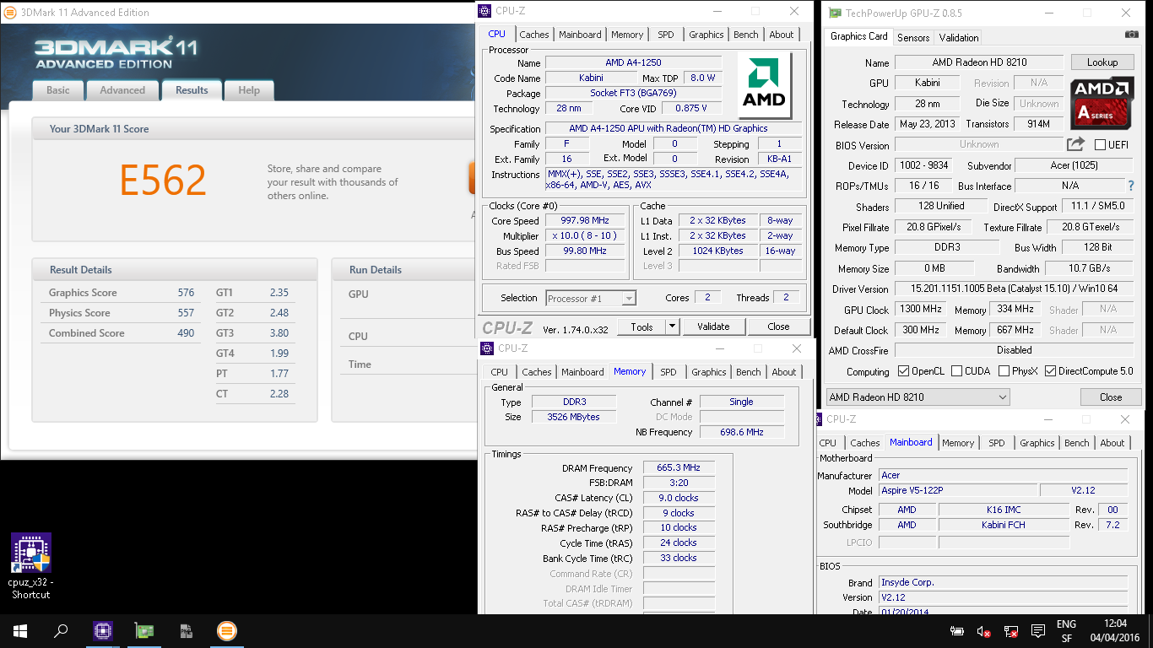Screen dimensions: 1153x648
Task: Toggle the CUDA checkbox
Action: tap(956, 371)
